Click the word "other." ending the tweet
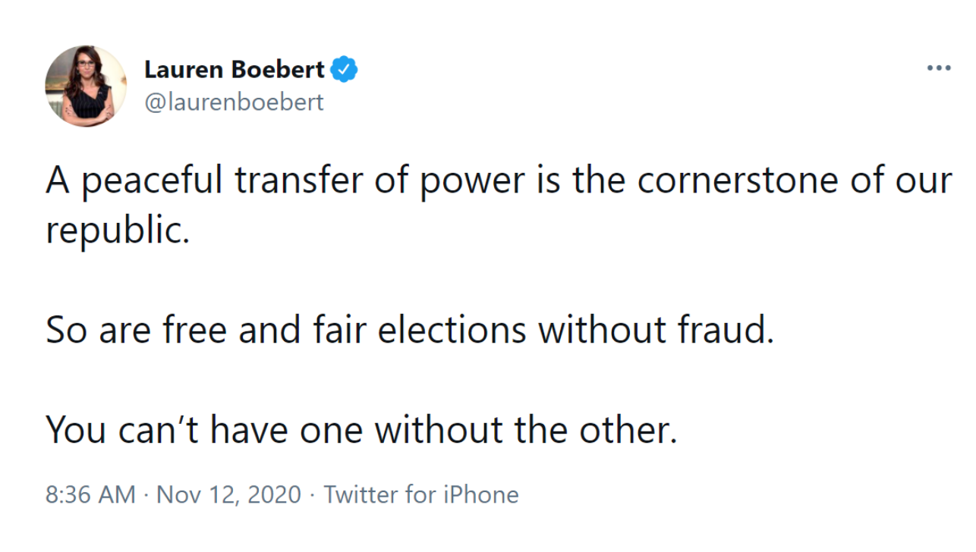976x552 pixels. (x=628, y=430)
